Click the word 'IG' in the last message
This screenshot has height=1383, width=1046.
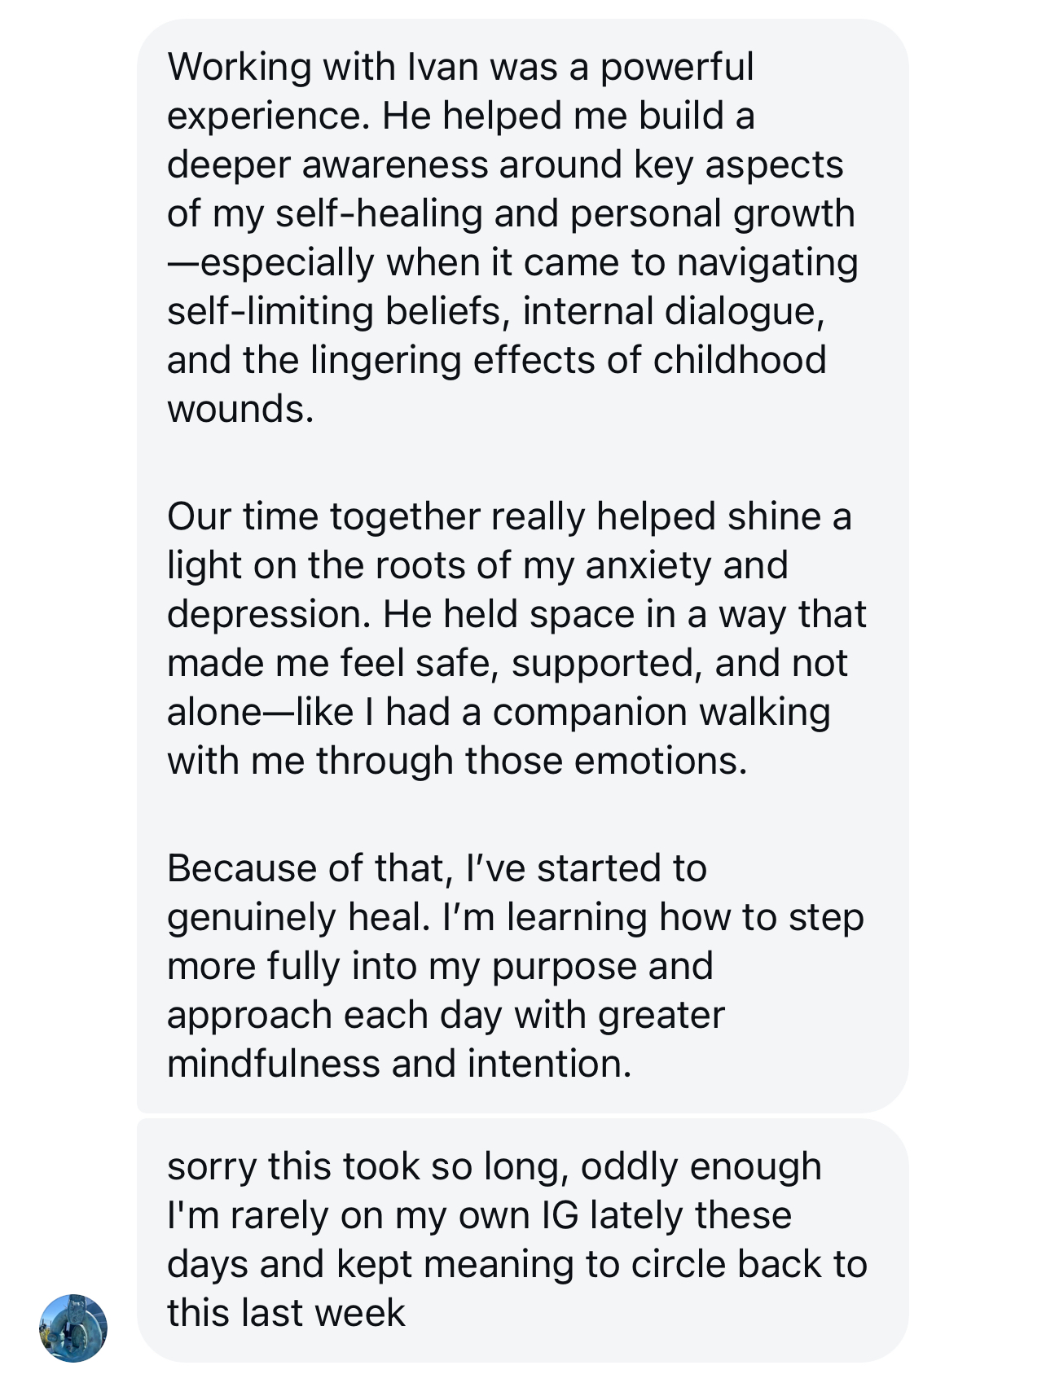pyautogui.click(x=560, y=1215)
